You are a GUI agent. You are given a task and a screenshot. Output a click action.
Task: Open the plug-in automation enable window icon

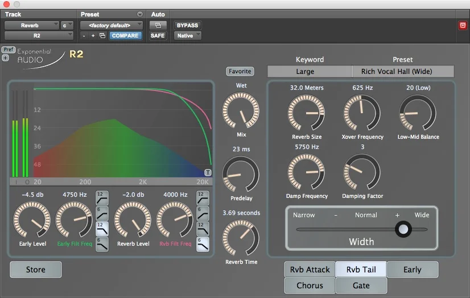point(158,26)
